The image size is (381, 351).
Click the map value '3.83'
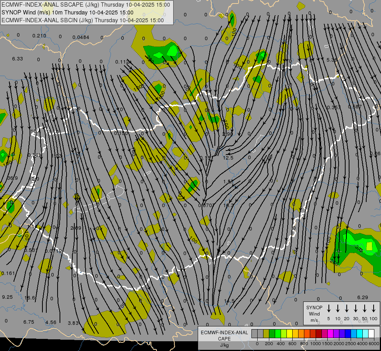point(73,323)
